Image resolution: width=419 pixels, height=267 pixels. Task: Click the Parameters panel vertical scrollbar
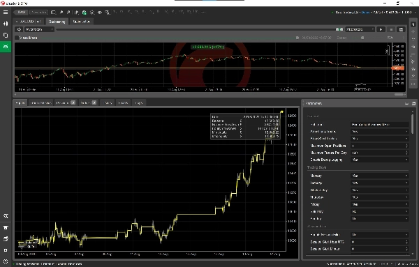tap(412, 124)
